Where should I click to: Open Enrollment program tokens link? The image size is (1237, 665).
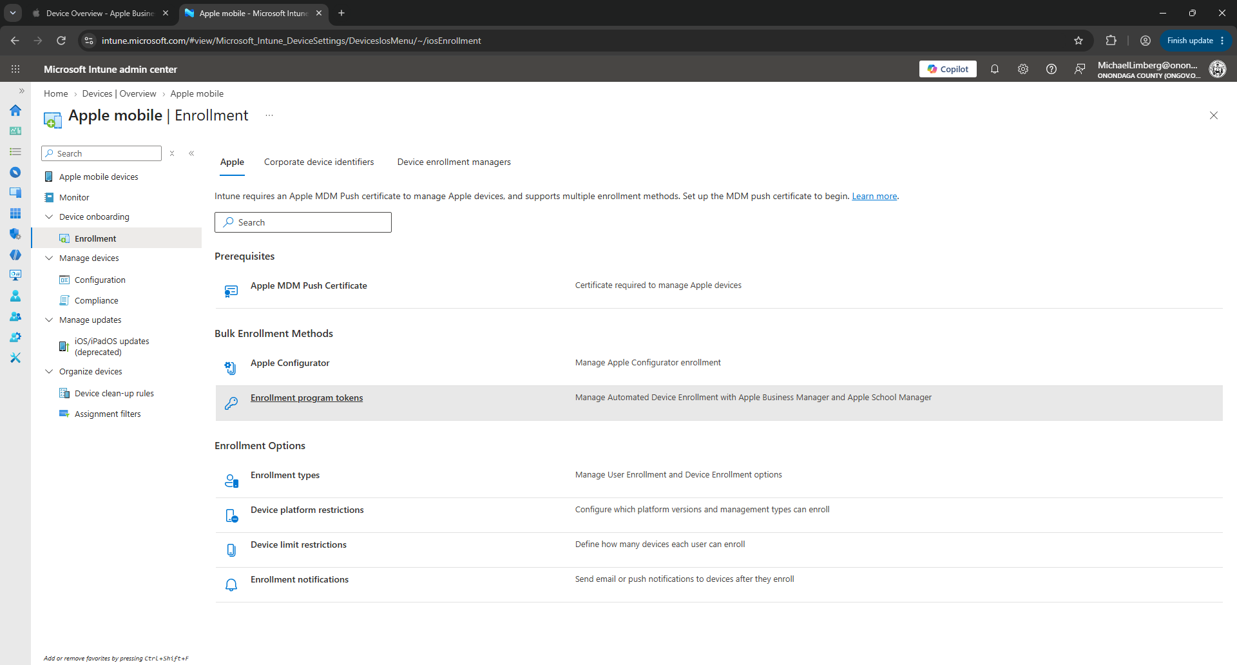307,398
